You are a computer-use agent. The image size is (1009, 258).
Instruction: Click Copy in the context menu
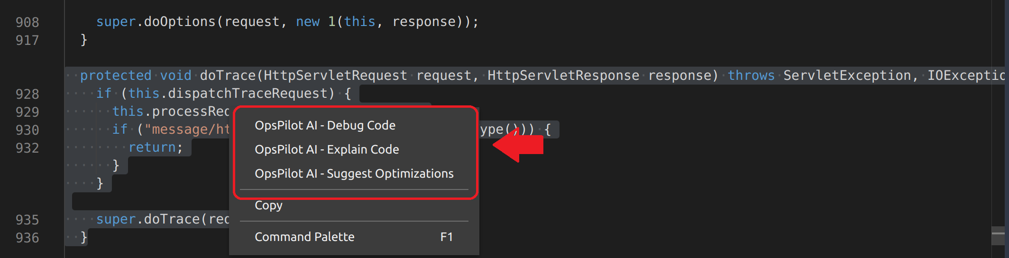coord(268,206)
